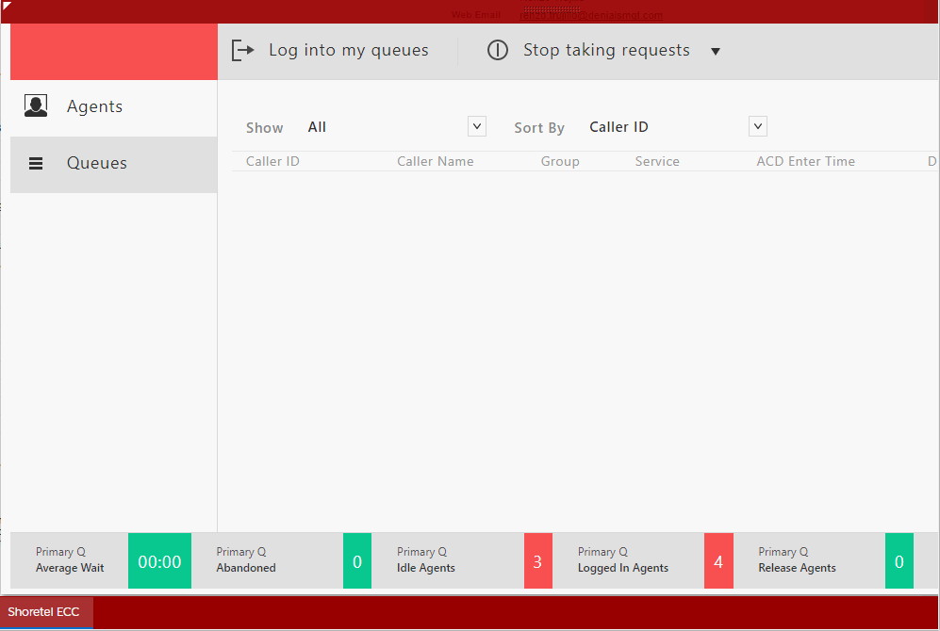The width and height of the screenshot is (940, 631).
Task: Select the Queues sidebar item
Action: (114, 165)
